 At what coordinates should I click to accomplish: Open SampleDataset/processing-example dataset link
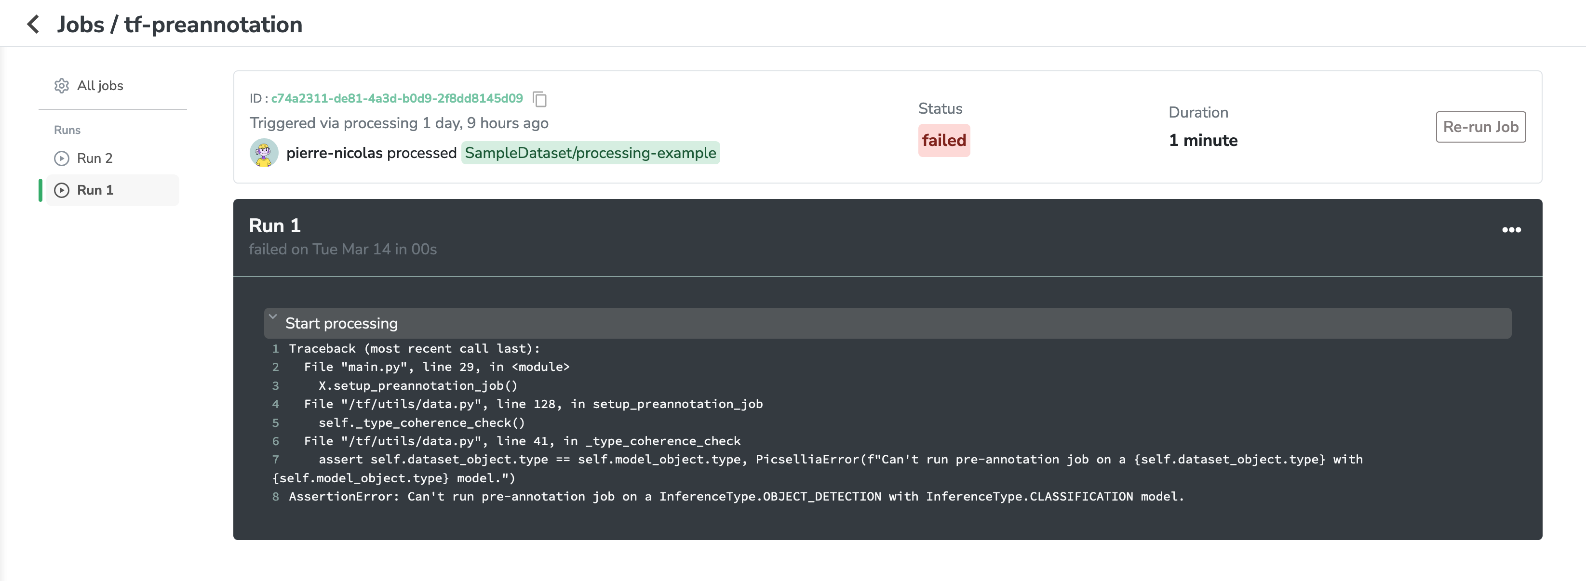(x=590, y=153)
